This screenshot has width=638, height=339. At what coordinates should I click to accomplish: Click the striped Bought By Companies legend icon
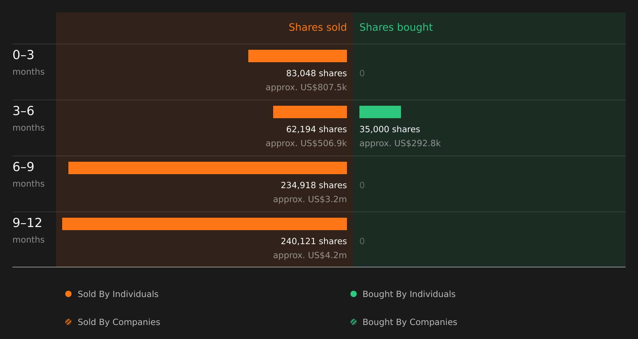click(x=354, y=322)
